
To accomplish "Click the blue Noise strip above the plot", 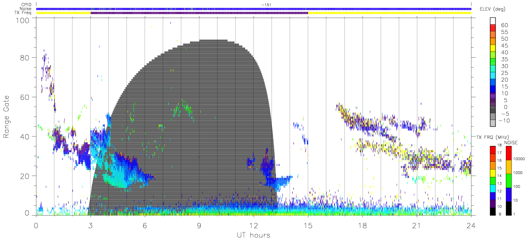I will pos(254,9).
